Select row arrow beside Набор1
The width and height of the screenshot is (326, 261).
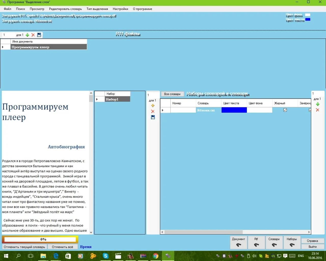tap(97, 99)
